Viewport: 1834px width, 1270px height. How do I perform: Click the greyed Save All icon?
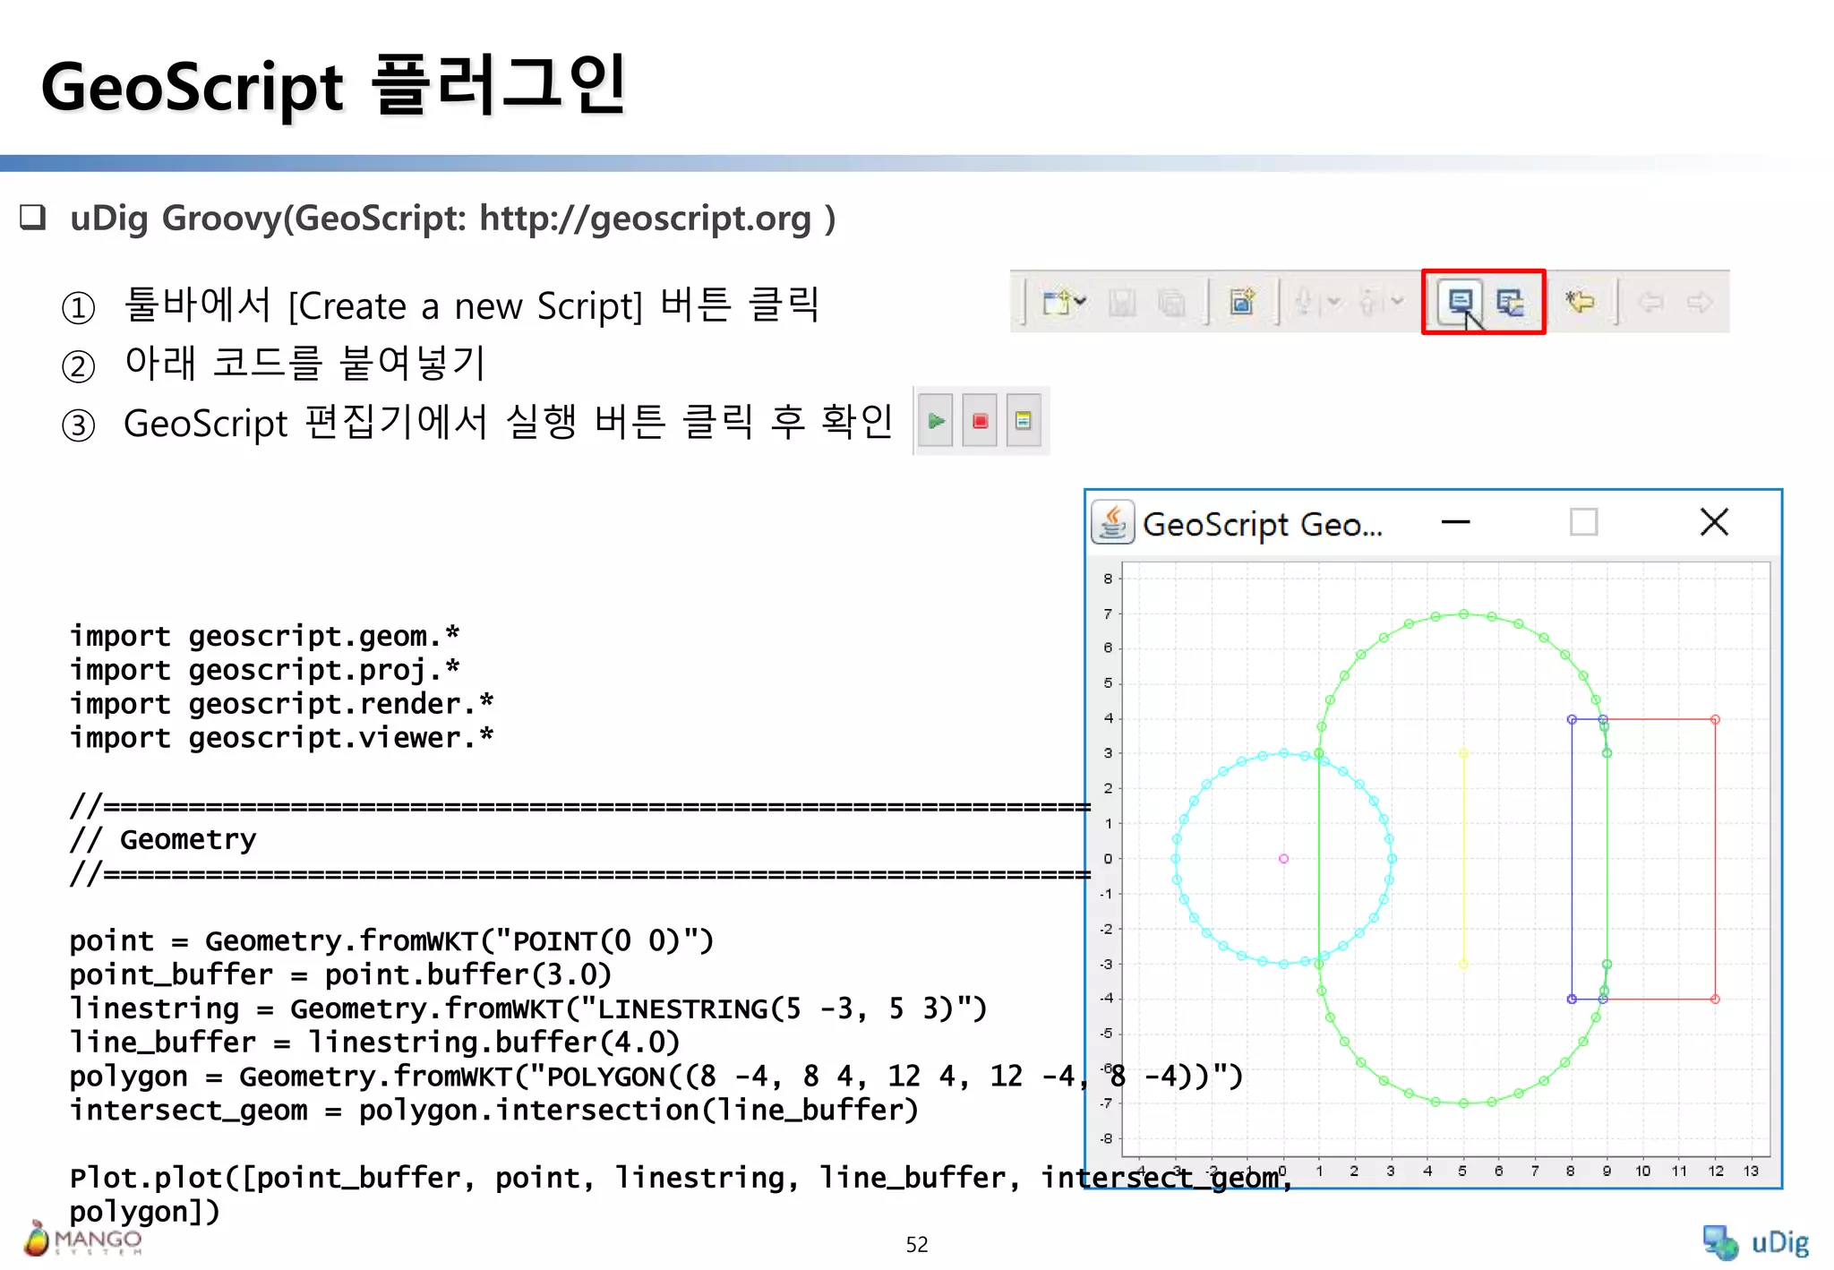pos(1171,303)
